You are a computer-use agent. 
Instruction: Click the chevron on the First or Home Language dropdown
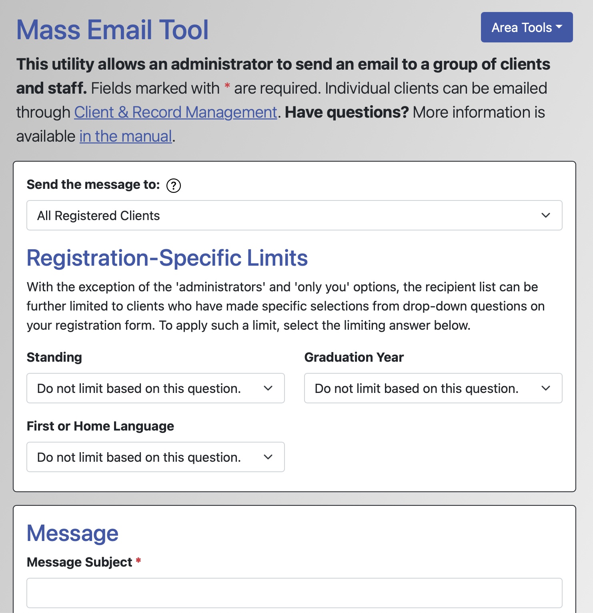[x=269, y=457]
